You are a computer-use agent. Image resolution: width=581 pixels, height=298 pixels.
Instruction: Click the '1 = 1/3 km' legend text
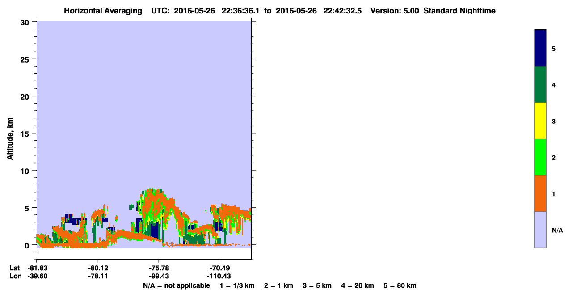click(x=237, y=285)
